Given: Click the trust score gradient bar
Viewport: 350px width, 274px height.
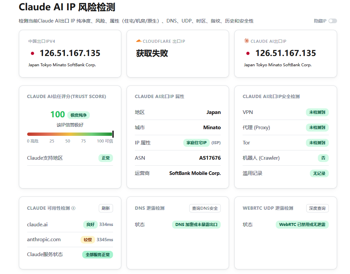Looking at the screenshot, I should [x=70, y=134].
